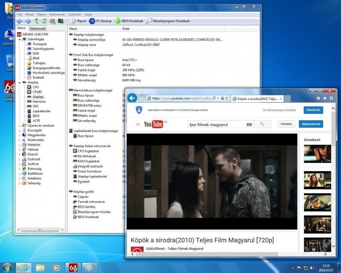This screenshot has height=273, width=341.
Task: Click the users icon in AIDA64 toolbar
Action: tap(52, 21)
